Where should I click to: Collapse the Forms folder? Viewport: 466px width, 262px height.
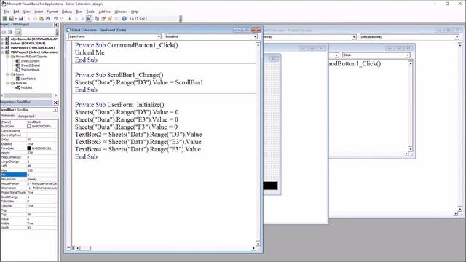point(7,74)
